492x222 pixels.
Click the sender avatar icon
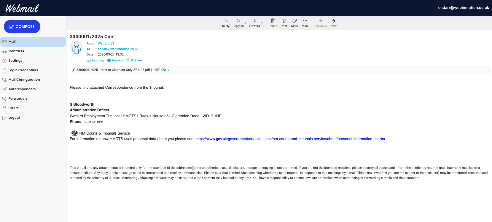pyautogui.click(x=76, y=48)
